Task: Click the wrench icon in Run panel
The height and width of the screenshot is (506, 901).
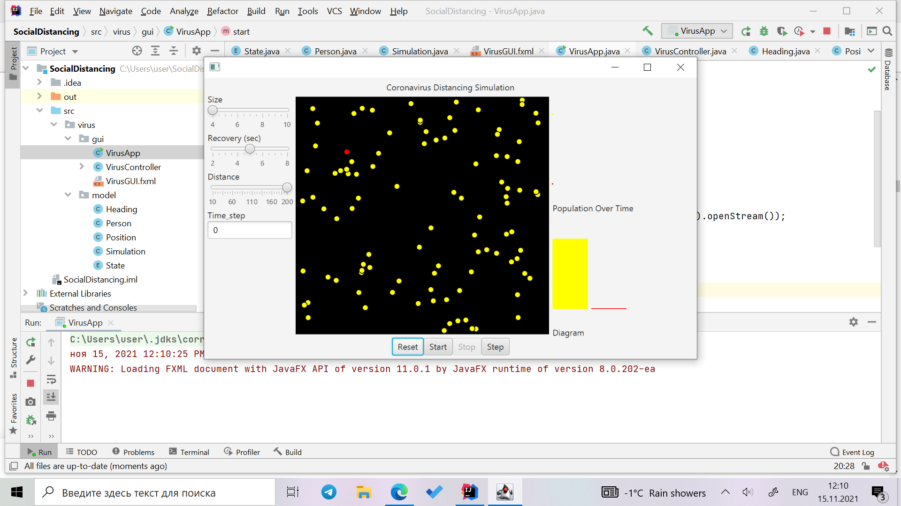Action: click(31, 360)
